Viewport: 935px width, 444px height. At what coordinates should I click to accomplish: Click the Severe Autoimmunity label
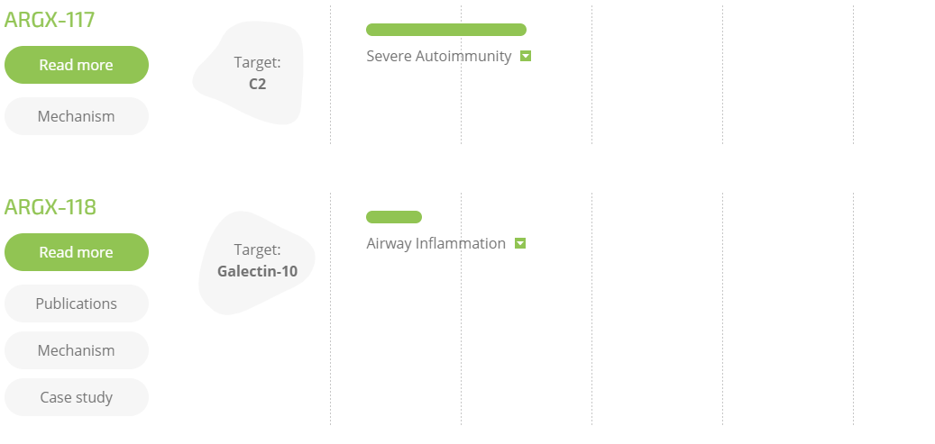pos(439,56)
